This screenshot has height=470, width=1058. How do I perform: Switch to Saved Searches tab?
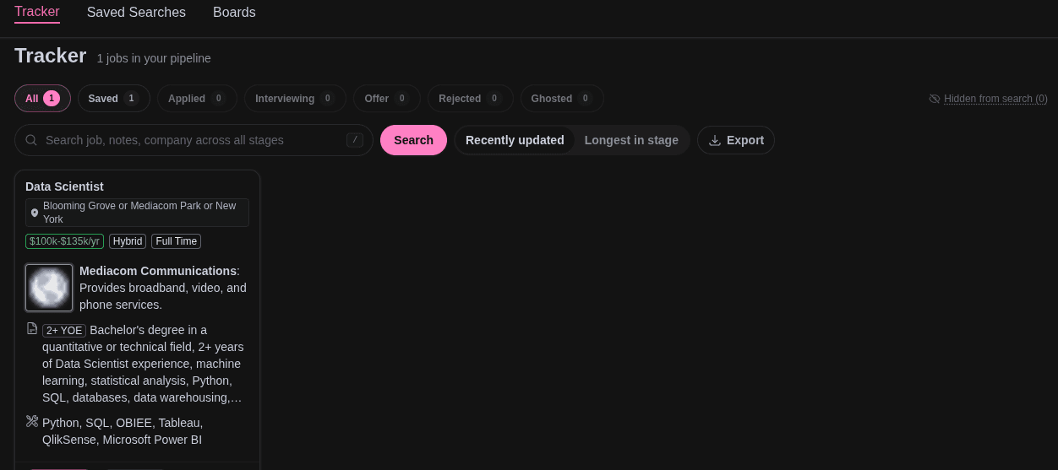pyautogui.click(x=136, y=12)
